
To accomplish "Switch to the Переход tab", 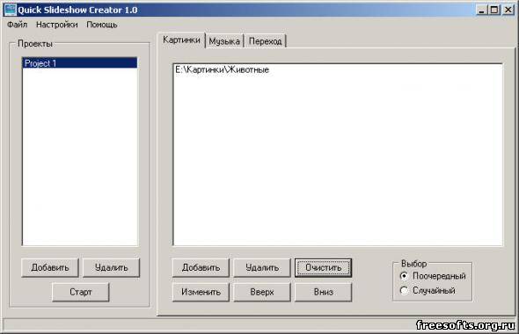I will (x=265, y=41).
